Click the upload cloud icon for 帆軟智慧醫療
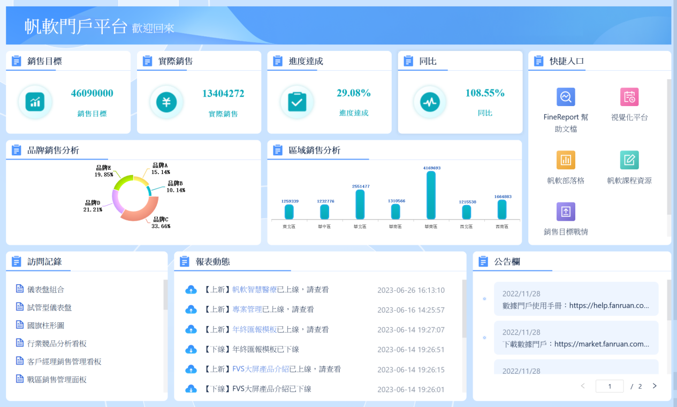Screen dimensions: 677x407 click(x=191, y=290)
